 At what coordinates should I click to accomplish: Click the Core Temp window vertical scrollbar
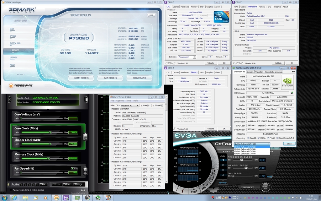(x=166, y=139)
